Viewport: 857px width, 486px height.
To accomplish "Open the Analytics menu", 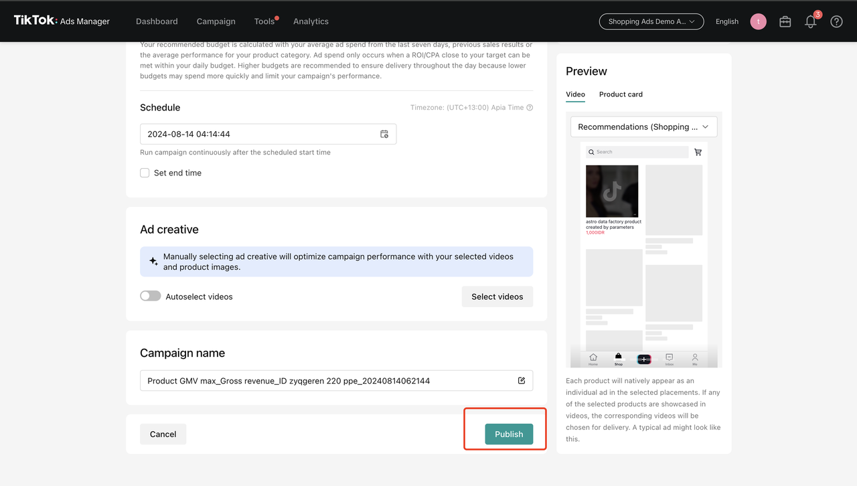I will 311,21.
